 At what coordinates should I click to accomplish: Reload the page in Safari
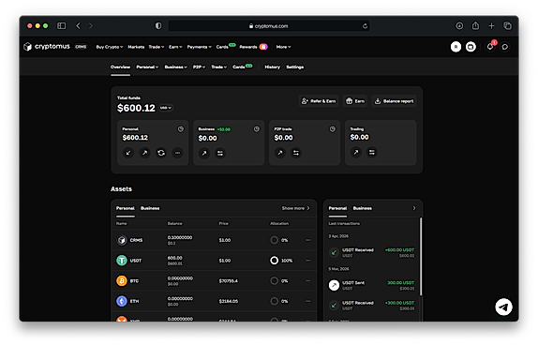pos(365,25)
